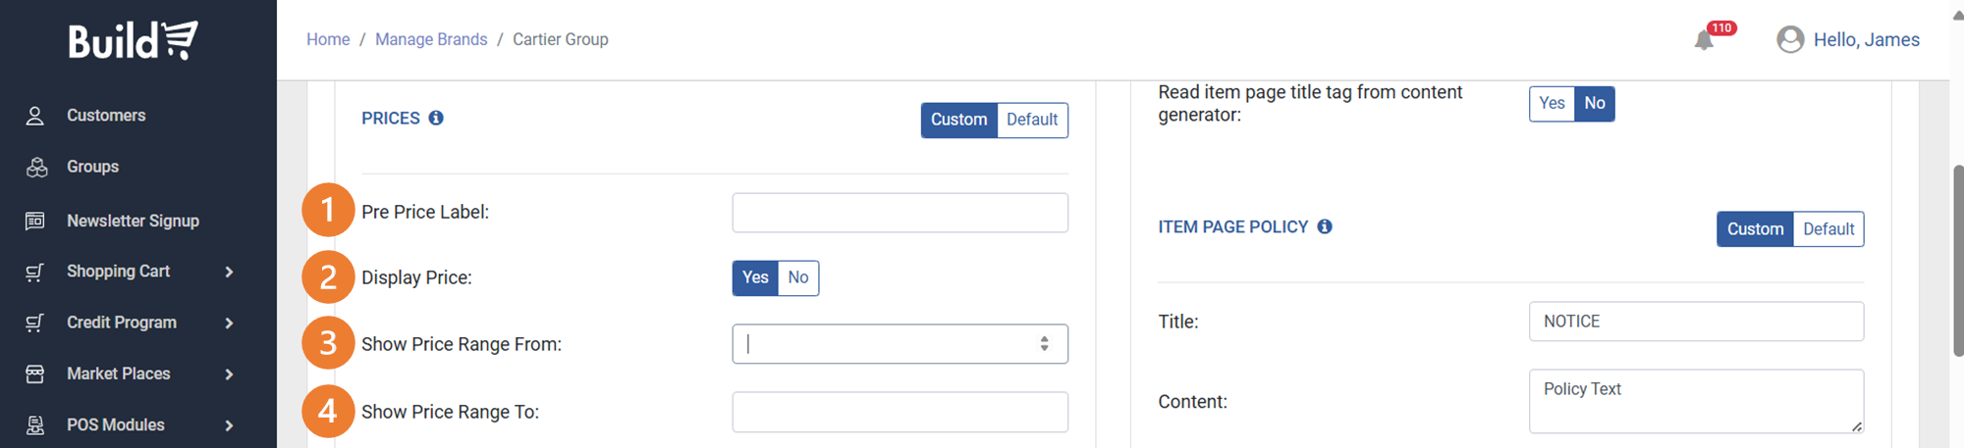Expand the Market Places submenu
The height and width of the screenshot is (448, 1964).
pyautogui.click(x=229, y=373)
